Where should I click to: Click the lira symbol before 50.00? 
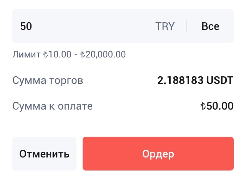tap(203, 106)
